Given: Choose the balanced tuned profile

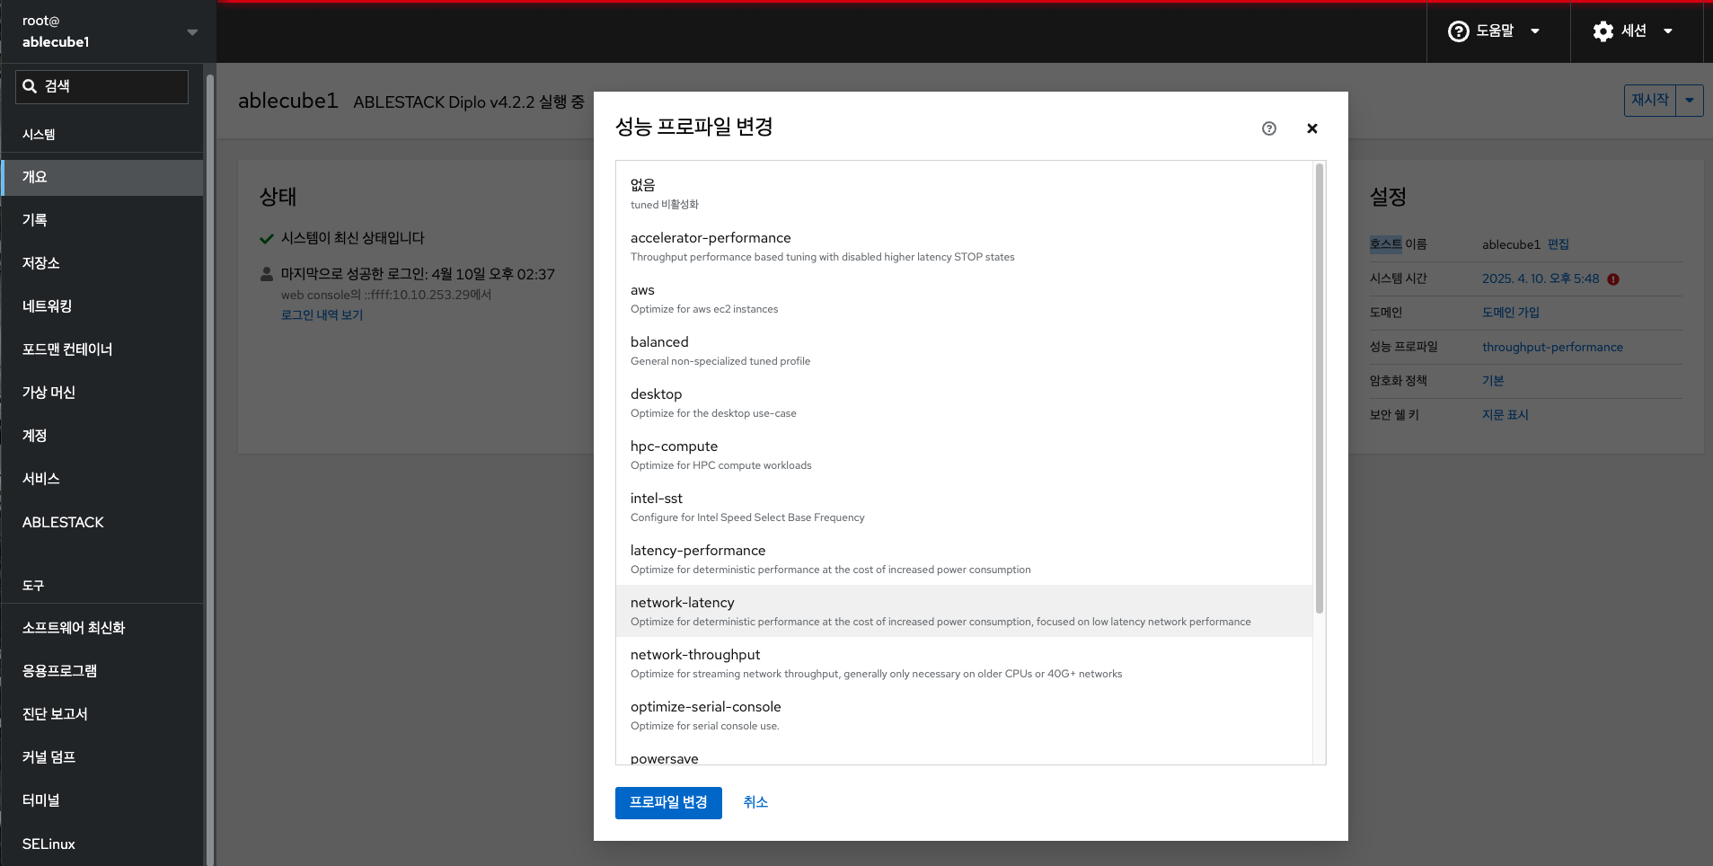Looking at the screenshot, I should pyautogui.click(x=963, y=350).
